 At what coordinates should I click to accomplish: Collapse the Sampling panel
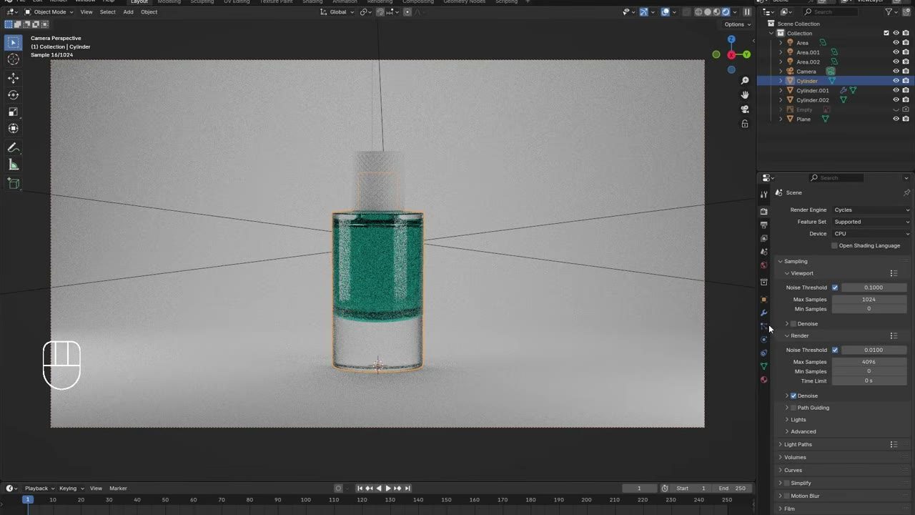point(796,261)
